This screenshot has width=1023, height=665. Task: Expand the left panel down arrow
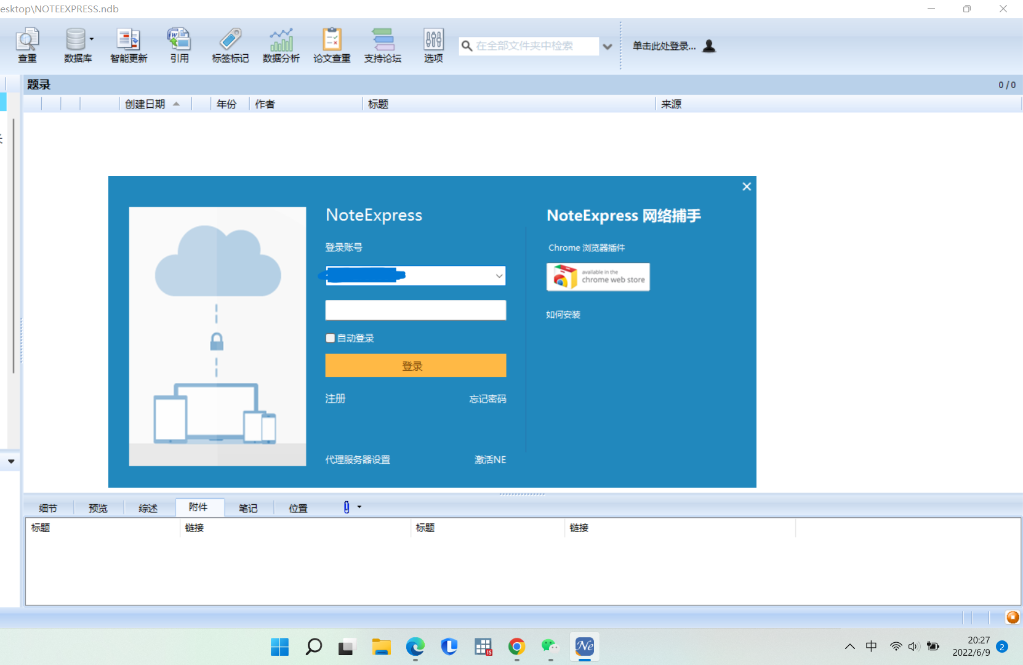pyautogui.click(x=11, y=461)
